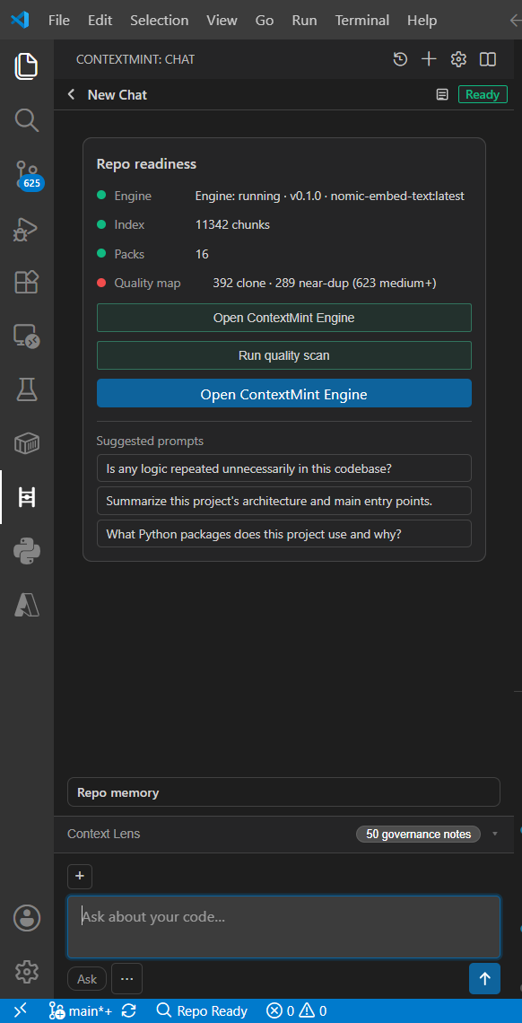Open the remote window status bar icon
The width and height of the screenshot is (522, 1023).
(21, 1010)
